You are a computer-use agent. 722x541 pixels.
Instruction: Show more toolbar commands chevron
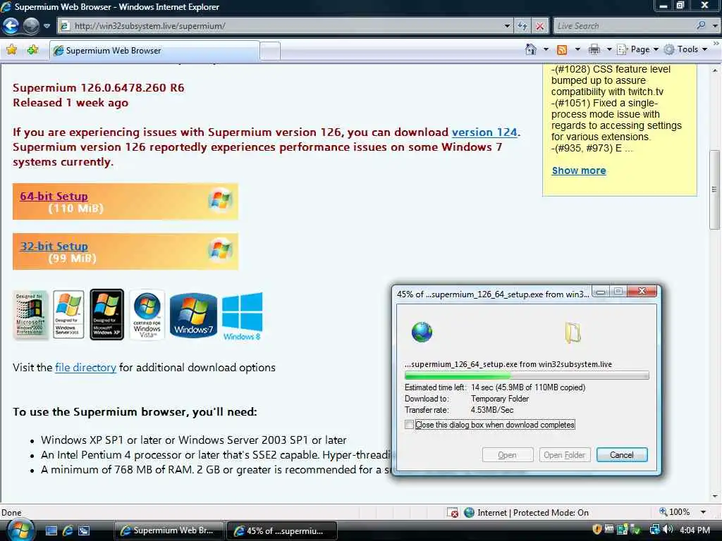point(716,44)
